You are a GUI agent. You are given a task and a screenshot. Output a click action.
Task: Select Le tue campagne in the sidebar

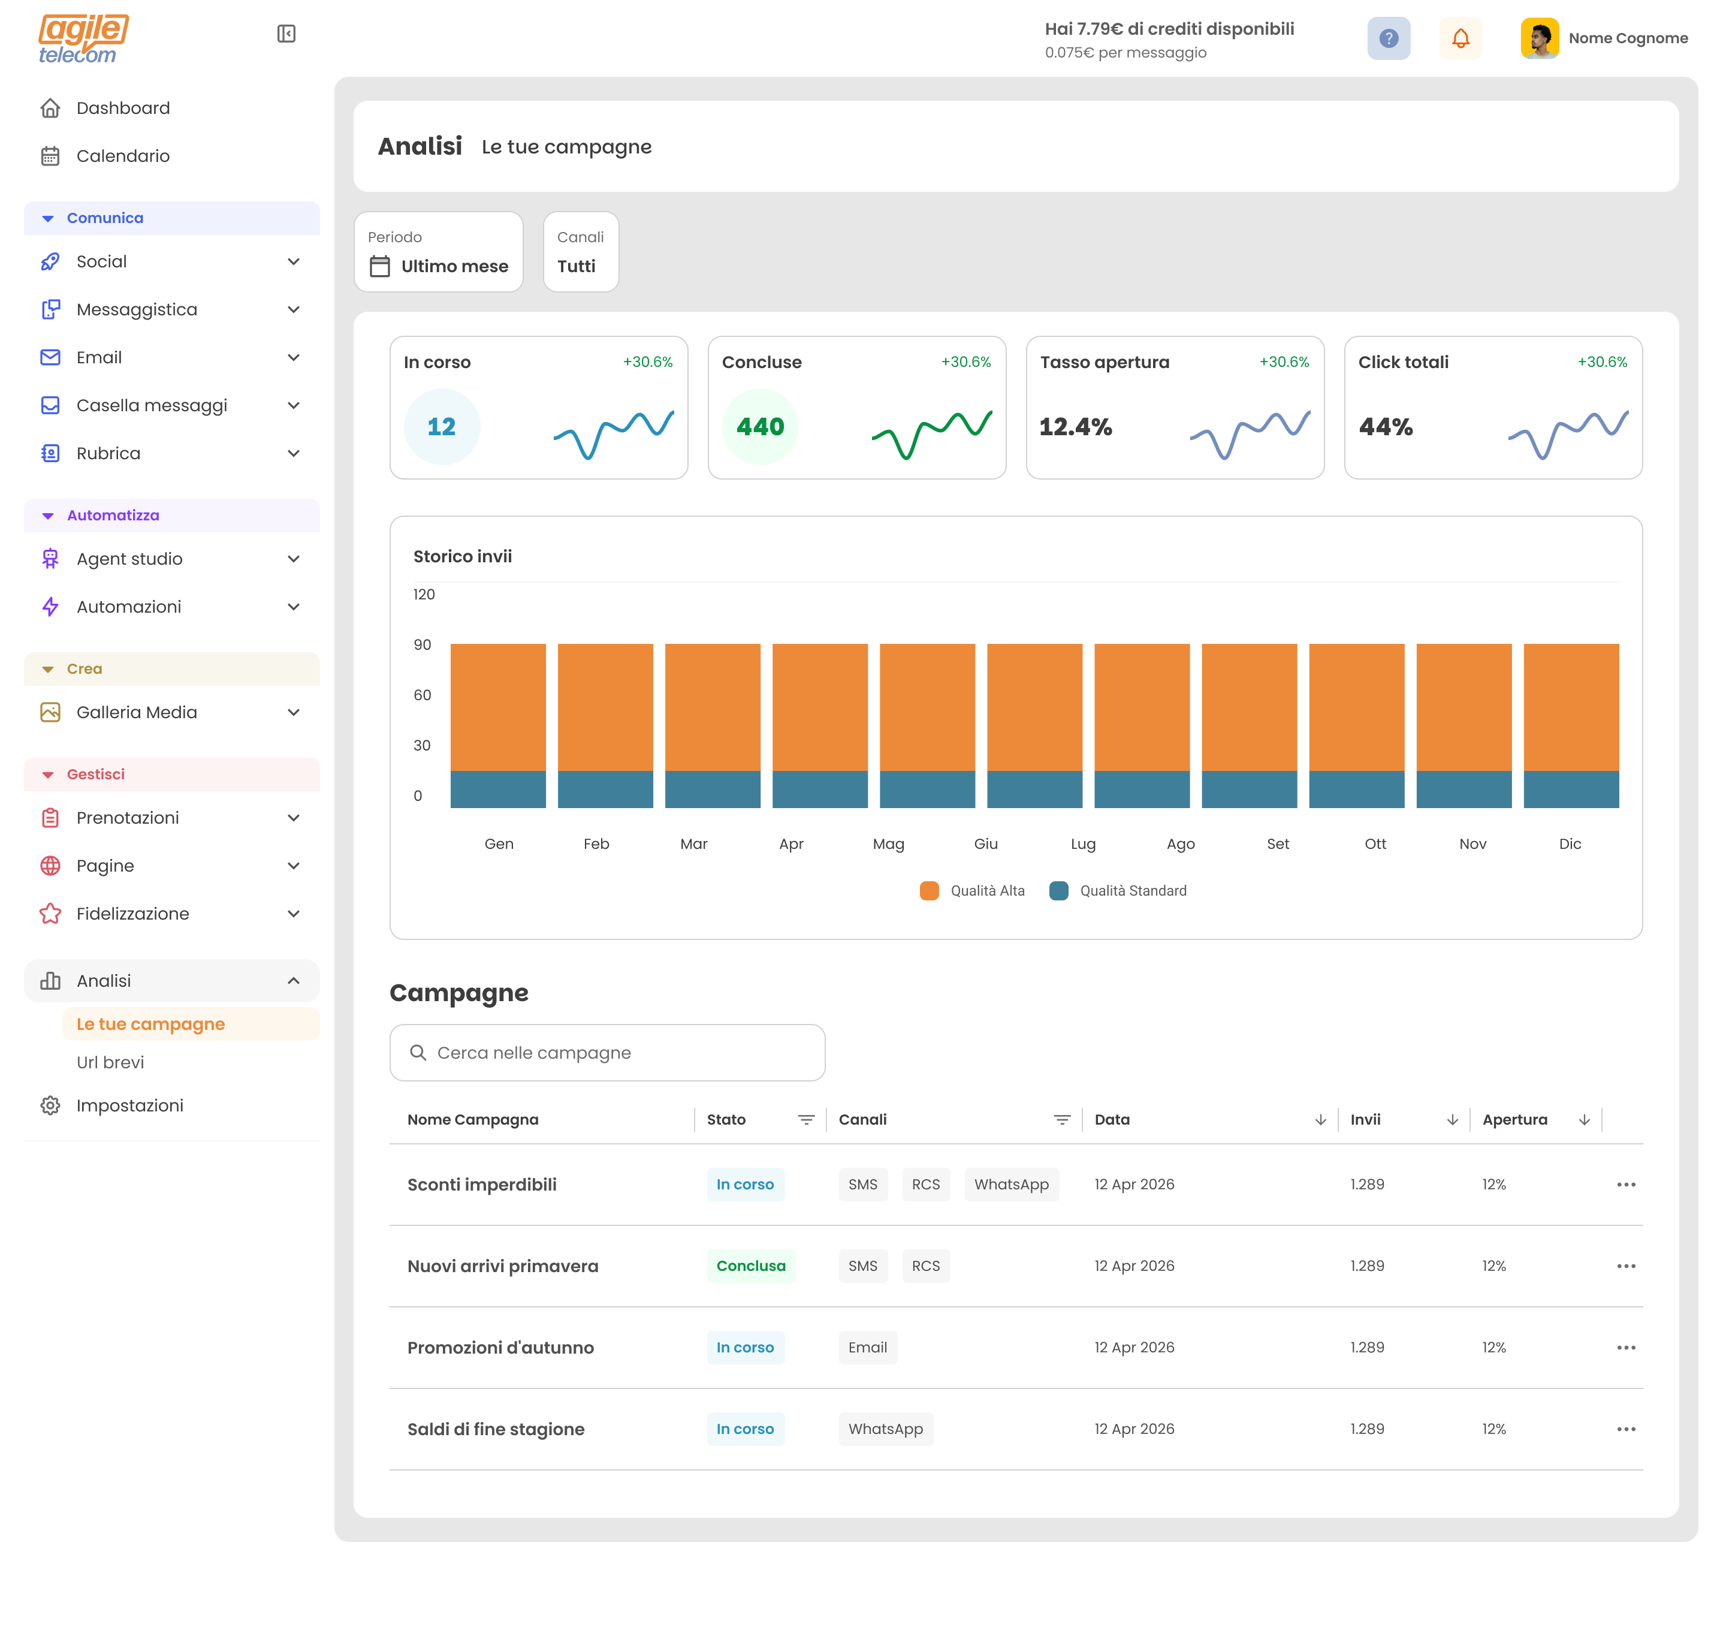[151, 1023]
